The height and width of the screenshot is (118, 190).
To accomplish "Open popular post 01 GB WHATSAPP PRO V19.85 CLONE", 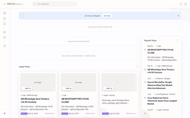I will (160, 51).
